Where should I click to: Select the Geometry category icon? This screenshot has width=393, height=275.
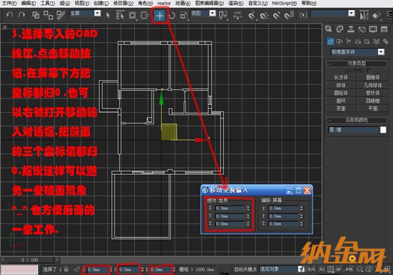pyautogui.click(x=330, y=41)
